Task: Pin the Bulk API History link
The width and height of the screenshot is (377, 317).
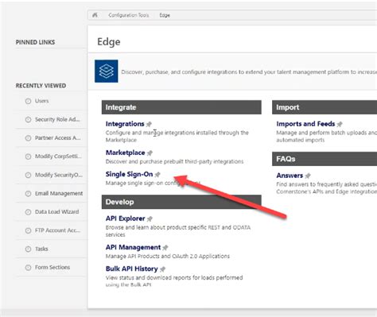Action: [x=163, y=269]
